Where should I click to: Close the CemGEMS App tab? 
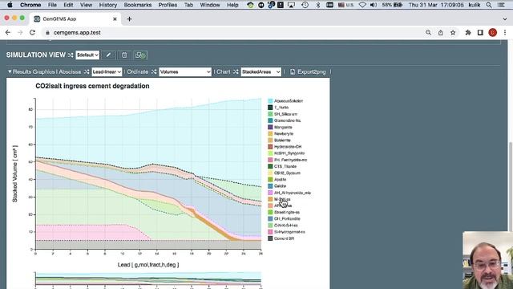click(115, 19)
